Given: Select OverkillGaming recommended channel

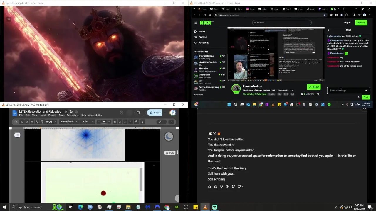Looking at the screenshot, I should (x=209, y=57).
